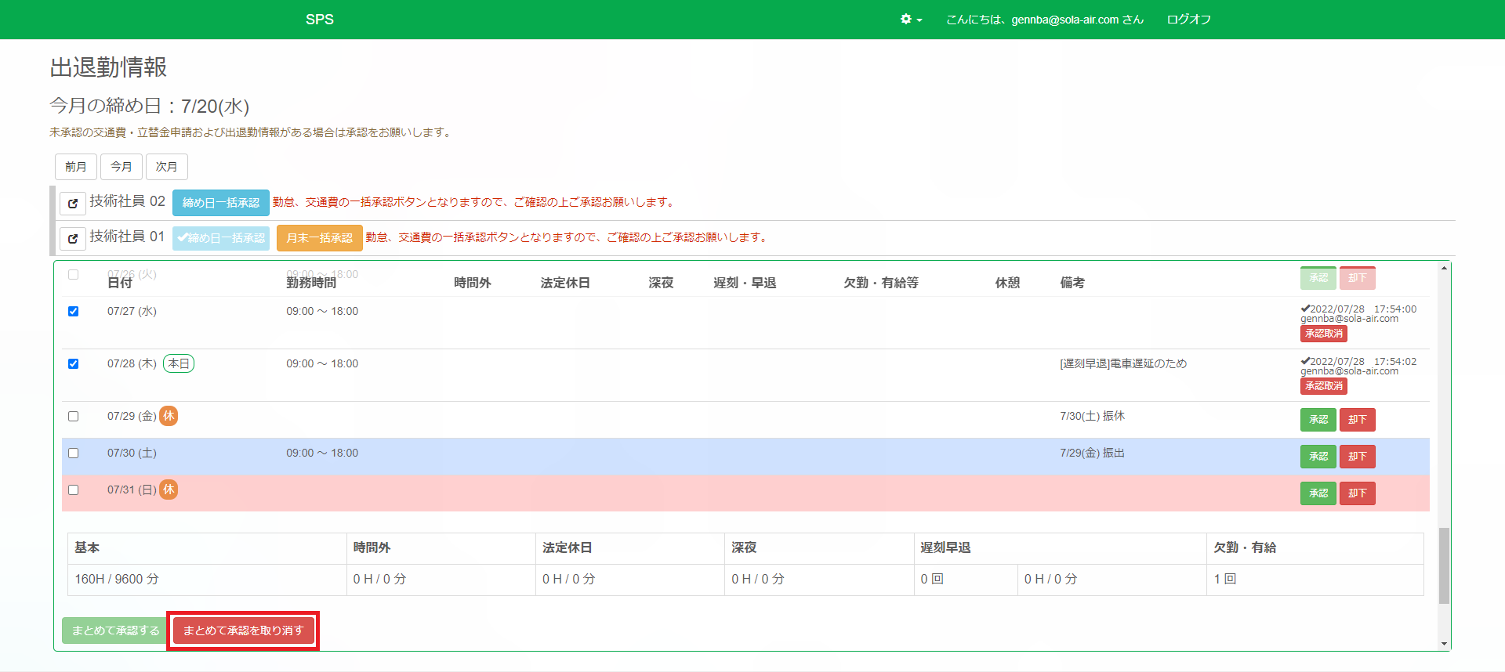Screen dimensions: 1505x672
Task: Open the settings gear dropdown
Action: point(911,20)
